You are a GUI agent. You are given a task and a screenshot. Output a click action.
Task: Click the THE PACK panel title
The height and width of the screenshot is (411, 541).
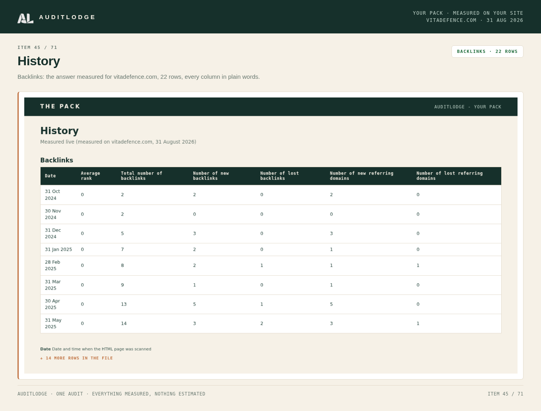click(60, 106)
